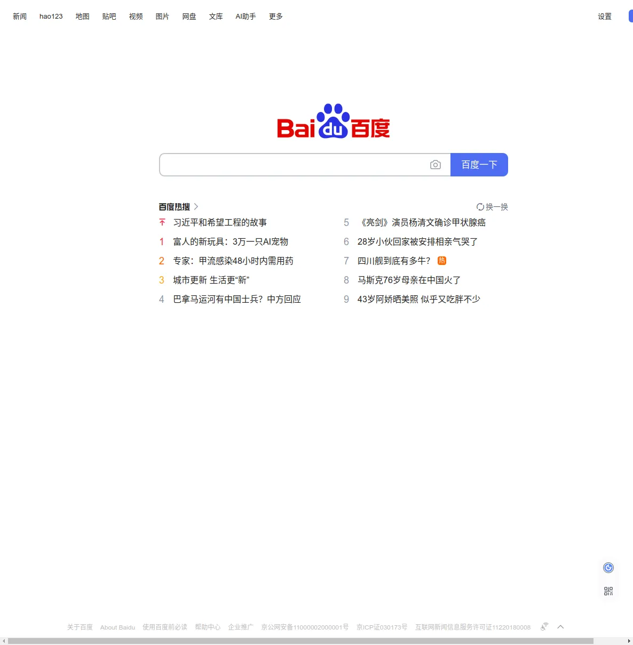
Task: Open 四川舰到底有多牛？ item
Action: point(394,261)
